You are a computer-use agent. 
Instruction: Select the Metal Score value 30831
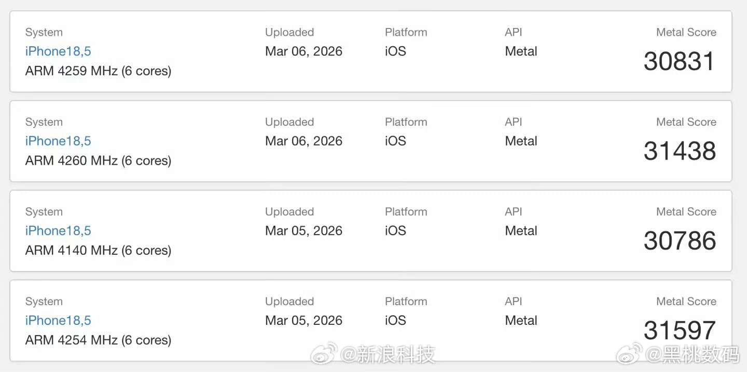[680, 62]
